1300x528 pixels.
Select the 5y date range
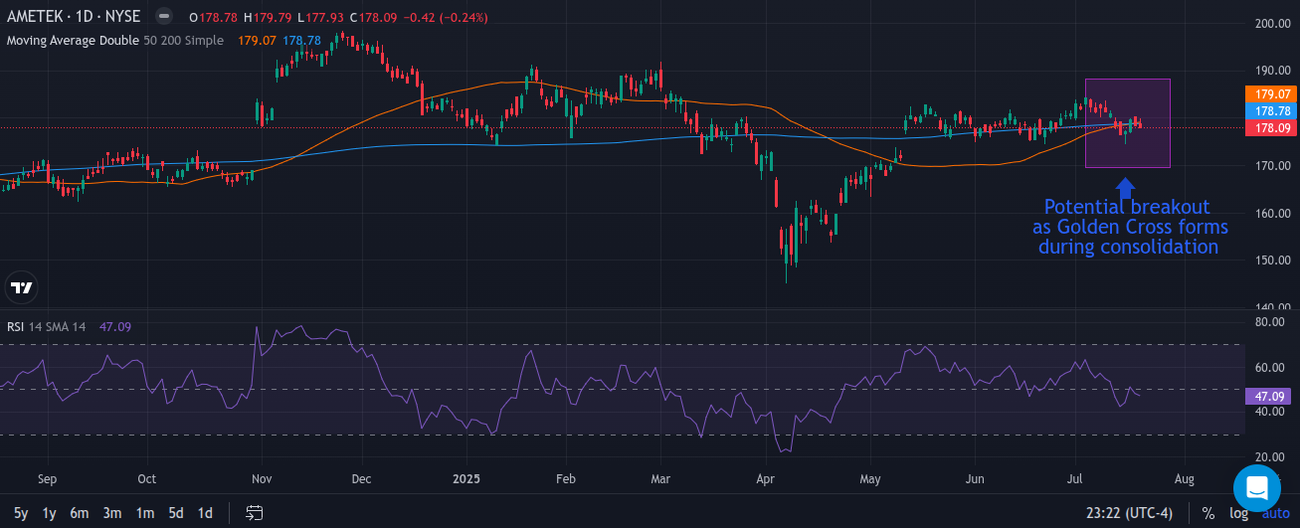(21, 513)
